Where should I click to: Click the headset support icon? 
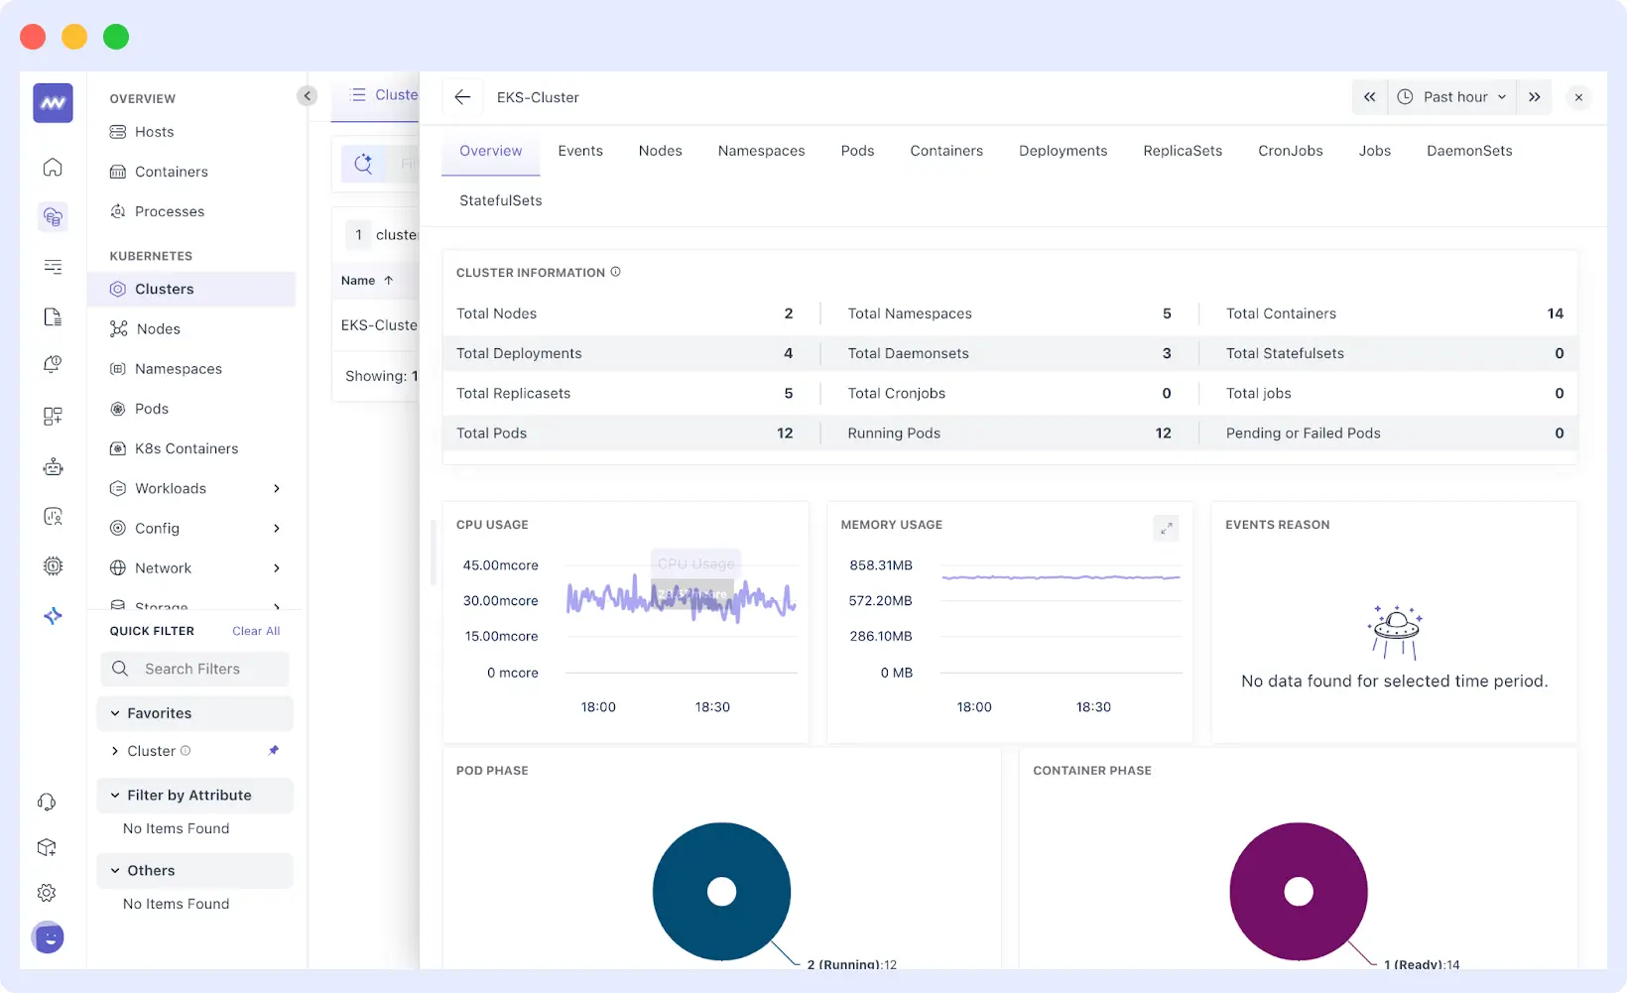(x=47, y=801)
